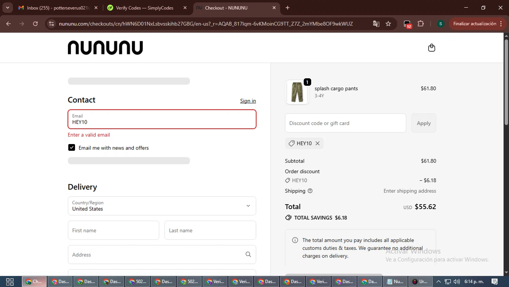The height and width of the screenshot is (287, 509).
Task: Open browser extensions puzzle icon
Action: [420, 24]
